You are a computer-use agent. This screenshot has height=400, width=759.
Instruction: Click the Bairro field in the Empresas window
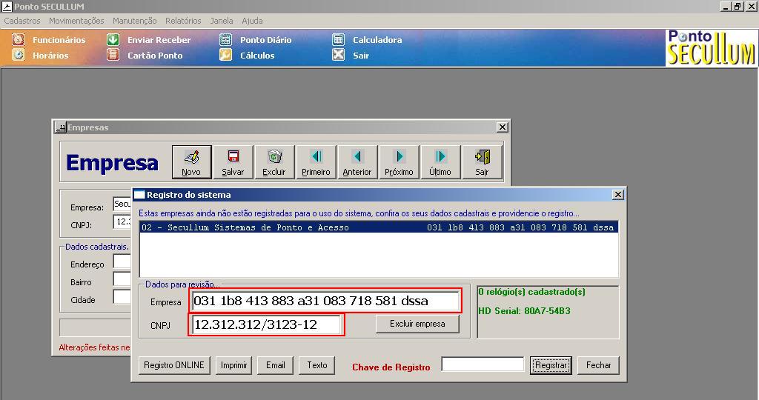[122, 279]
